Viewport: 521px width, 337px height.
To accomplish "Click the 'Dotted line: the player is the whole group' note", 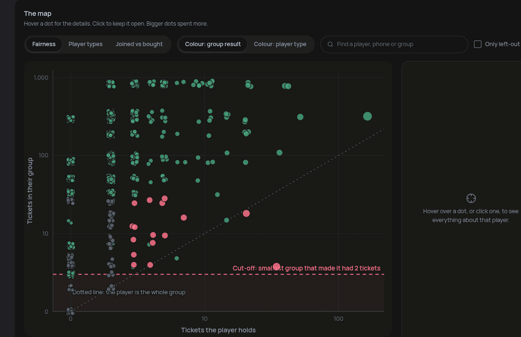I will [129, 292].
